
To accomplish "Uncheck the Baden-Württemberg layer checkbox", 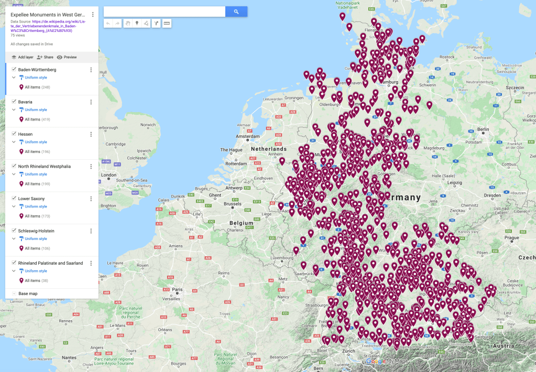I will coord(14,69).
